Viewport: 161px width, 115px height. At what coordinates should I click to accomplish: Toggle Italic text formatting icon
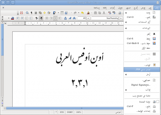pyautogui.click(x=70, y=18)
